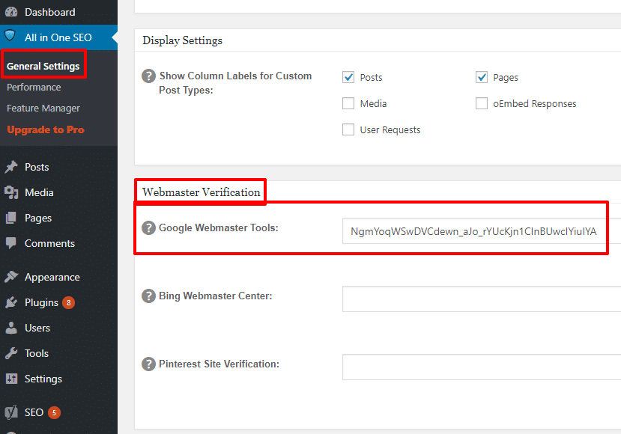Click the Upgrade to Pro link
Image resolution: width=621 pixels, height=434 pixels.
click(45, 129)
